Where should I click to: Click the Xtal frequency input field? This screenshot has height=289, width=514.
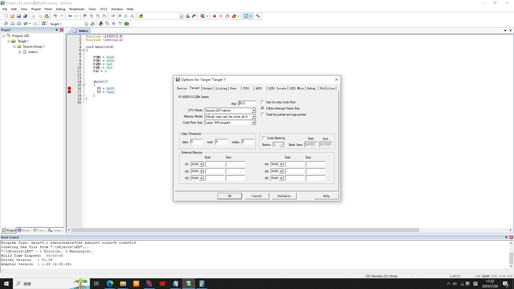(x=247, y=103)
